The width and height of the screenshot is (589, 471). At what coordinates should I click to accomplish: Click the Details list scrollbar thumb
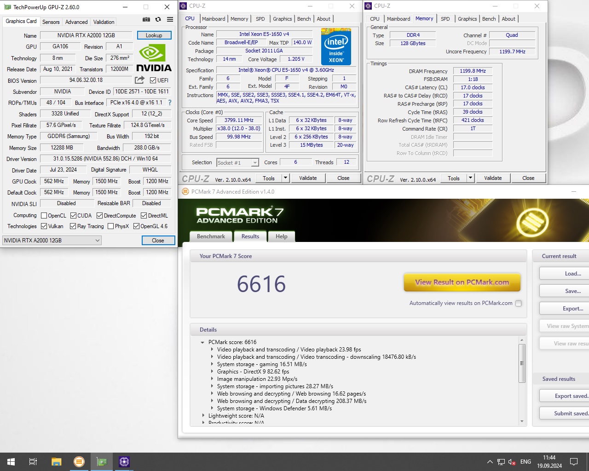(x=522, y=363)
